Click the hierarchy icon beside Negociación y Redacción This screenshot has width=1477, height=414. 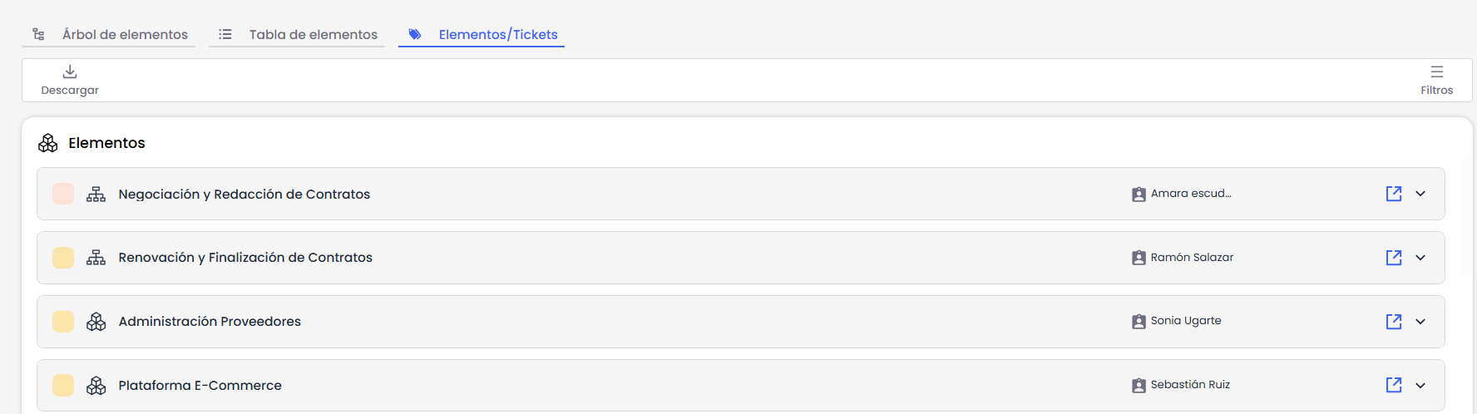(96, 194)
